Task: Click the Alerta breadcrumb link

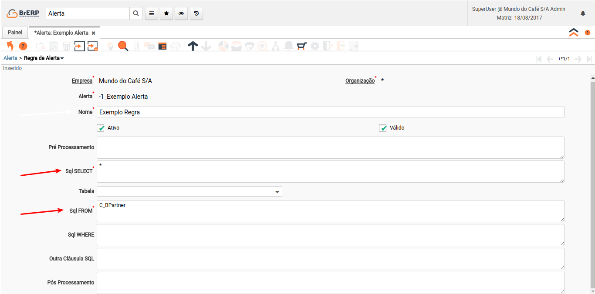Action: click(10, 58)
